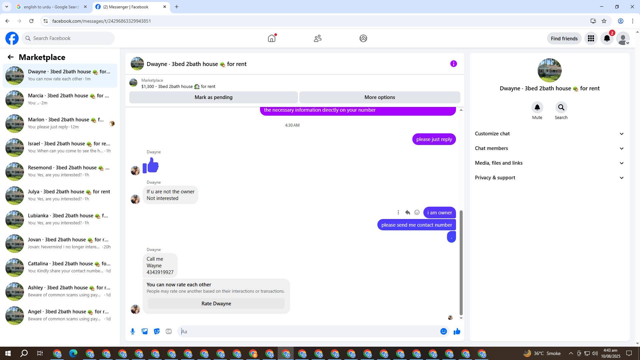Reply to the 'i am owner' message
Screen dimensions: 640x360
click(x=407, y=212)
